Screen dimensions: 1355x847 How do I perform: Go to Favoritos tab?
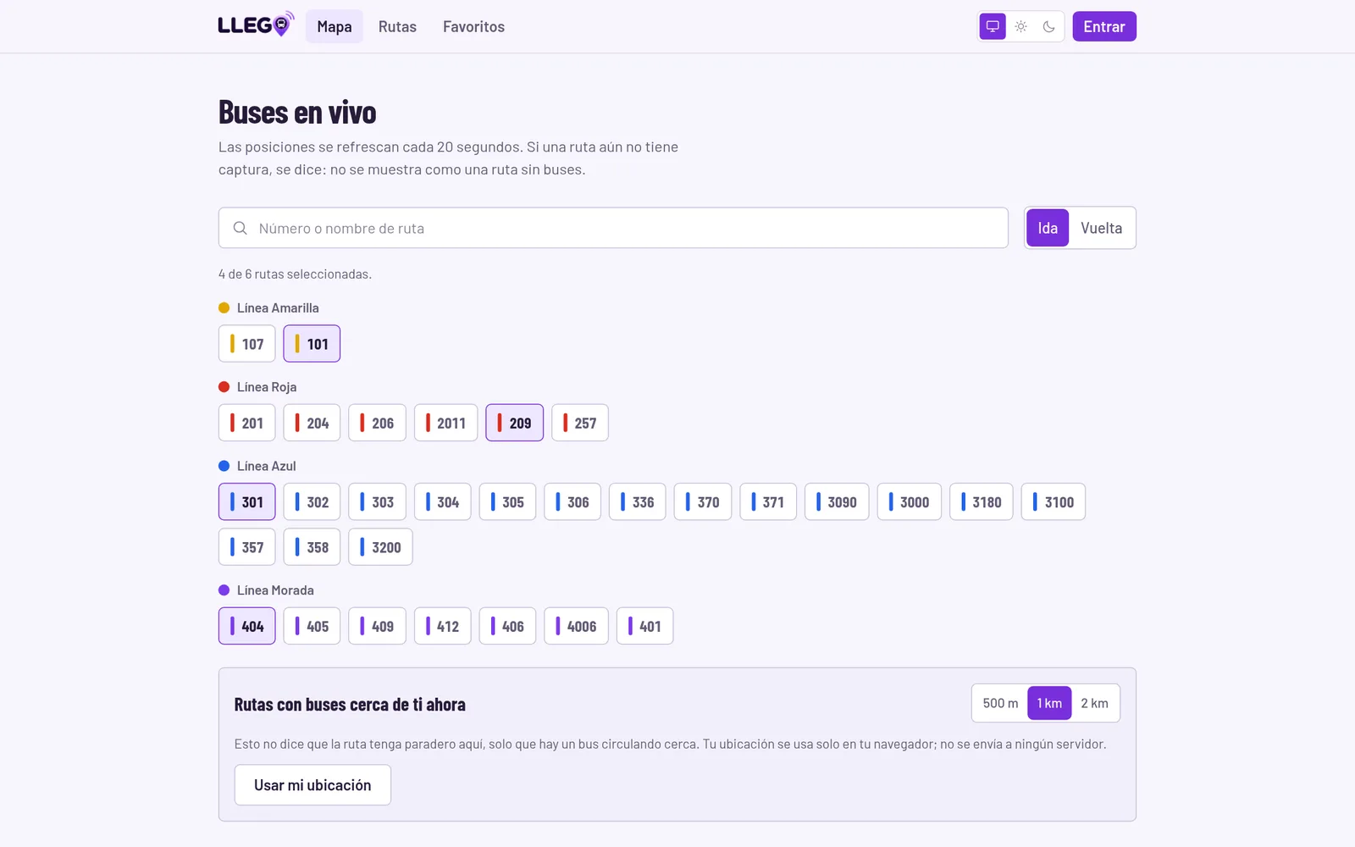pos(473,26)
